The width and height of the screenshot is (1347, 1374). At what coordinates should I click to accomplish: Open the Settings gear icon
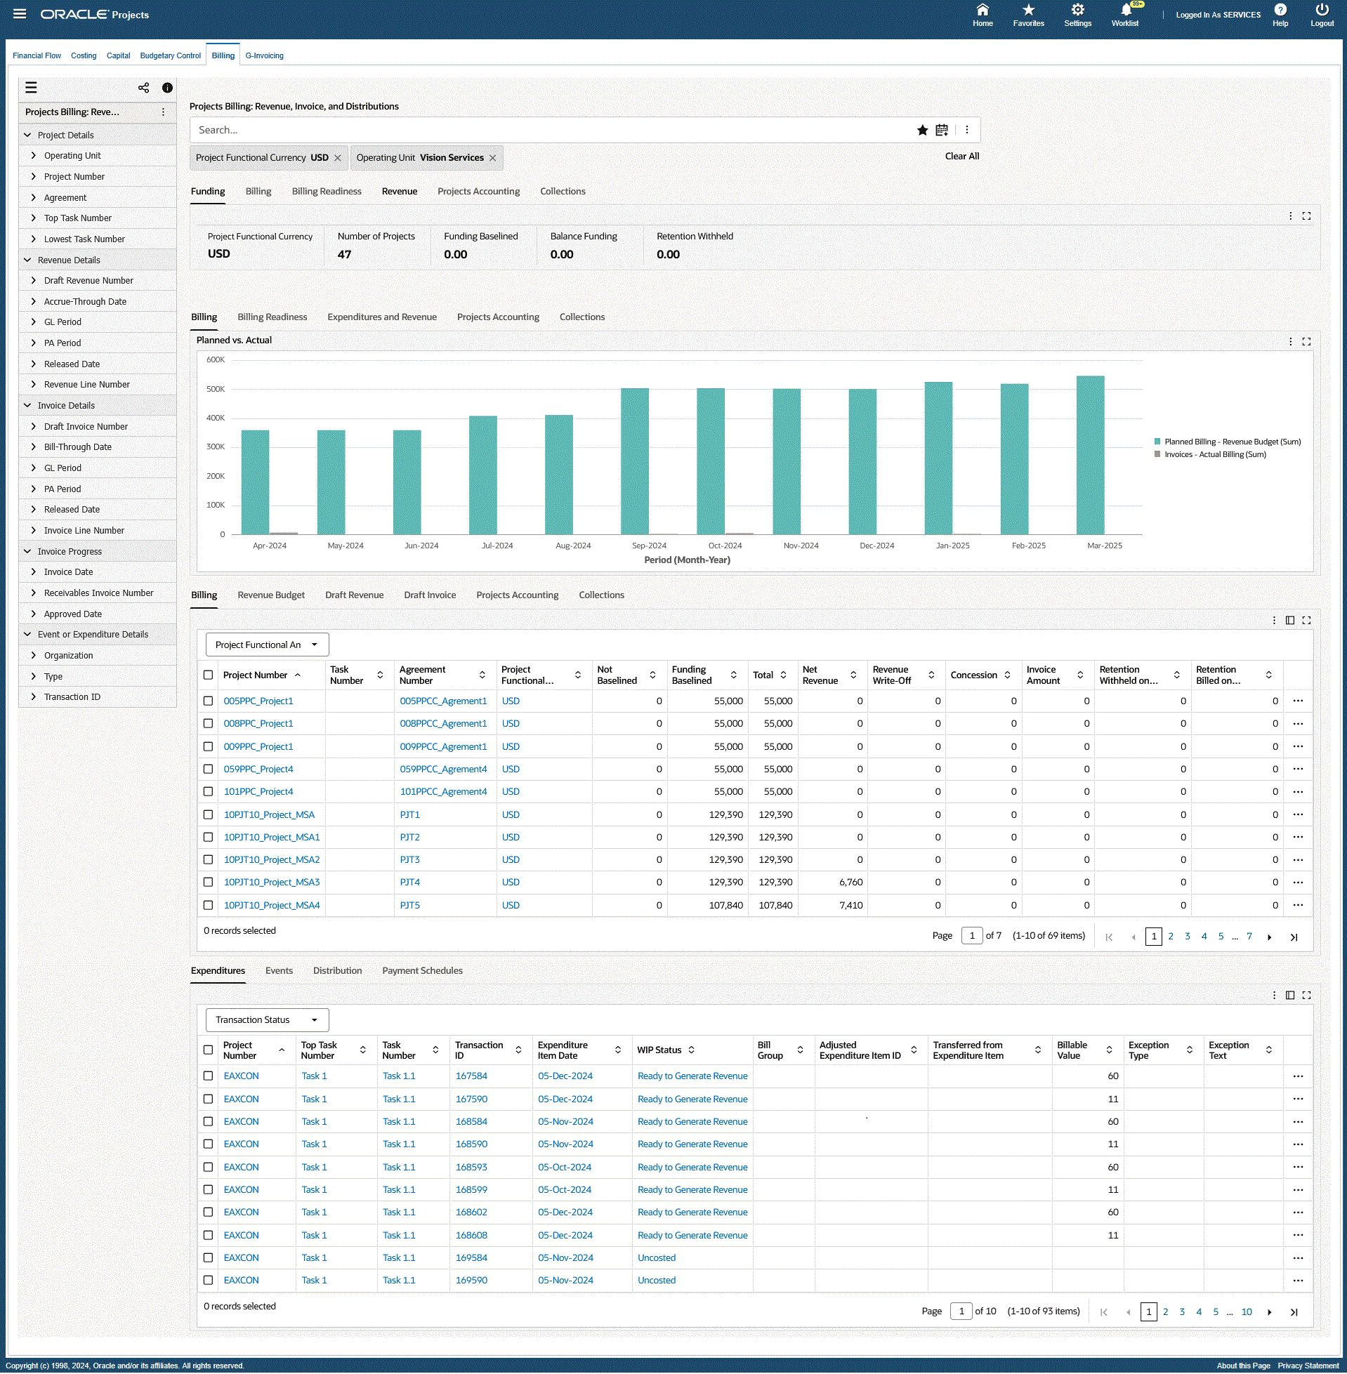(x=1077, y=11)
